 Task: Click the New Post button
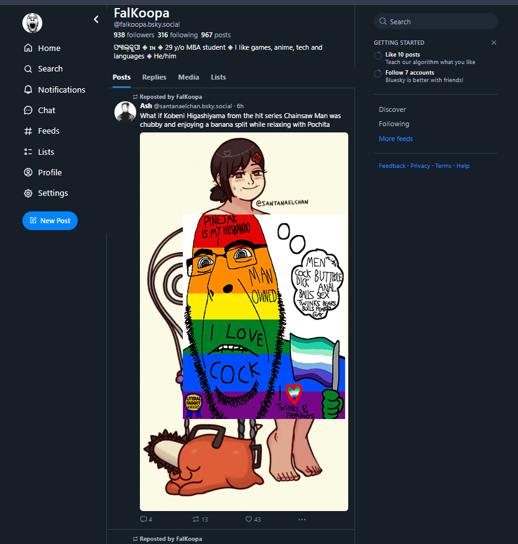click(50, 221)
